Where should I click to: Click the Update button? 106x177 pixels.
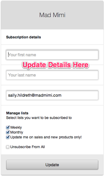[52, 165]
